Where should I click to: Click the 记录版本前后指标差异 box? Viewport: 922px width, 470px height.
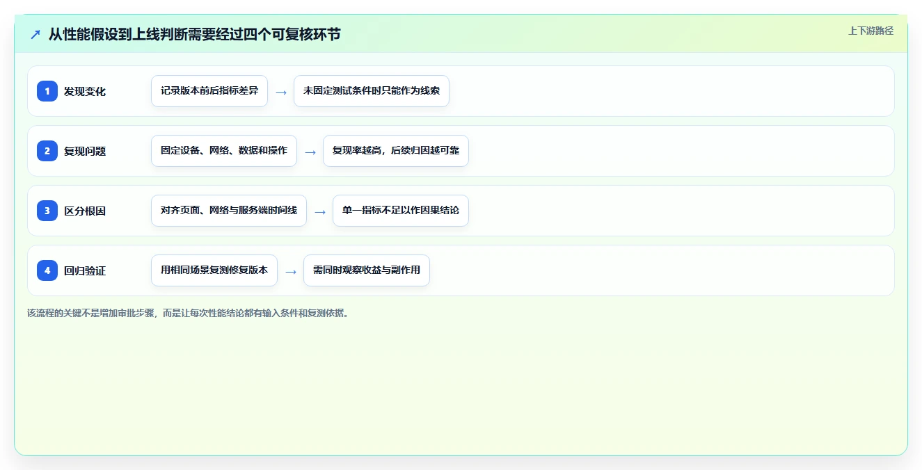(209, 91)
